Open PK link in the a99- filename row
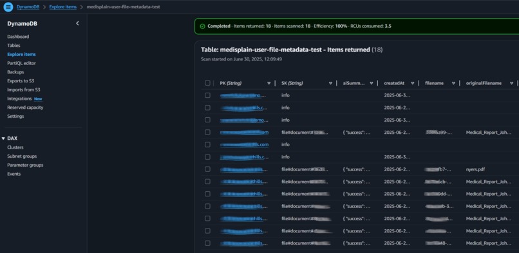Image resolution: width=519 pixels, height=253 pixels. tap(244, 132)
